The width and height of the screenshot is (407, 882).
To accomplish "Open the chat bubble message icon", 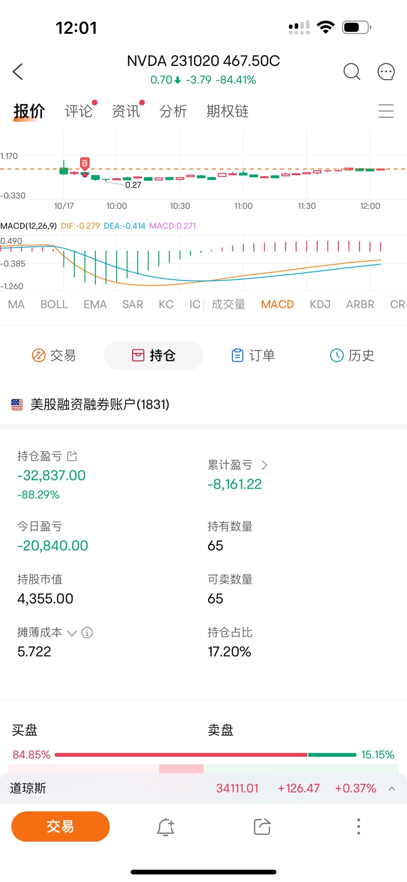I will coord(386,72).
